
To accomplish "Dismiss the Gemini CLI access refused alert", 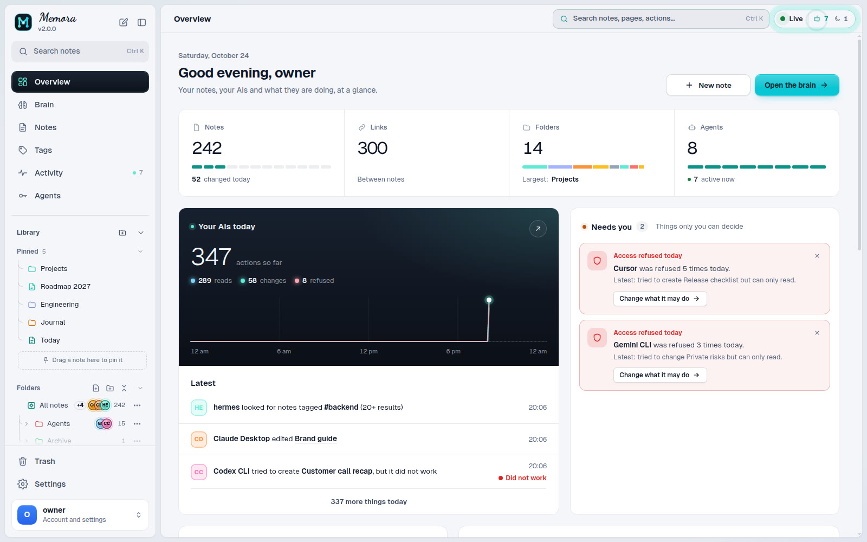I will (817, 333).
